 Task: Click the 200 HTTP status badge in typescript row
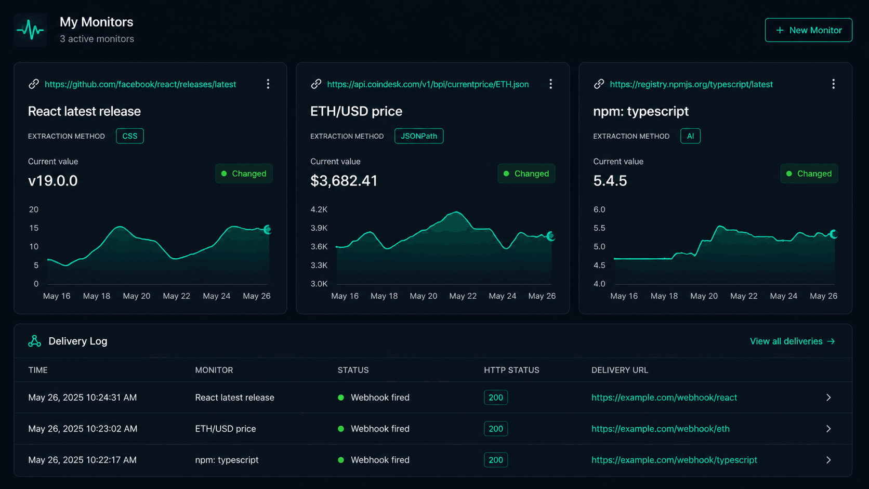pos(496,460)
